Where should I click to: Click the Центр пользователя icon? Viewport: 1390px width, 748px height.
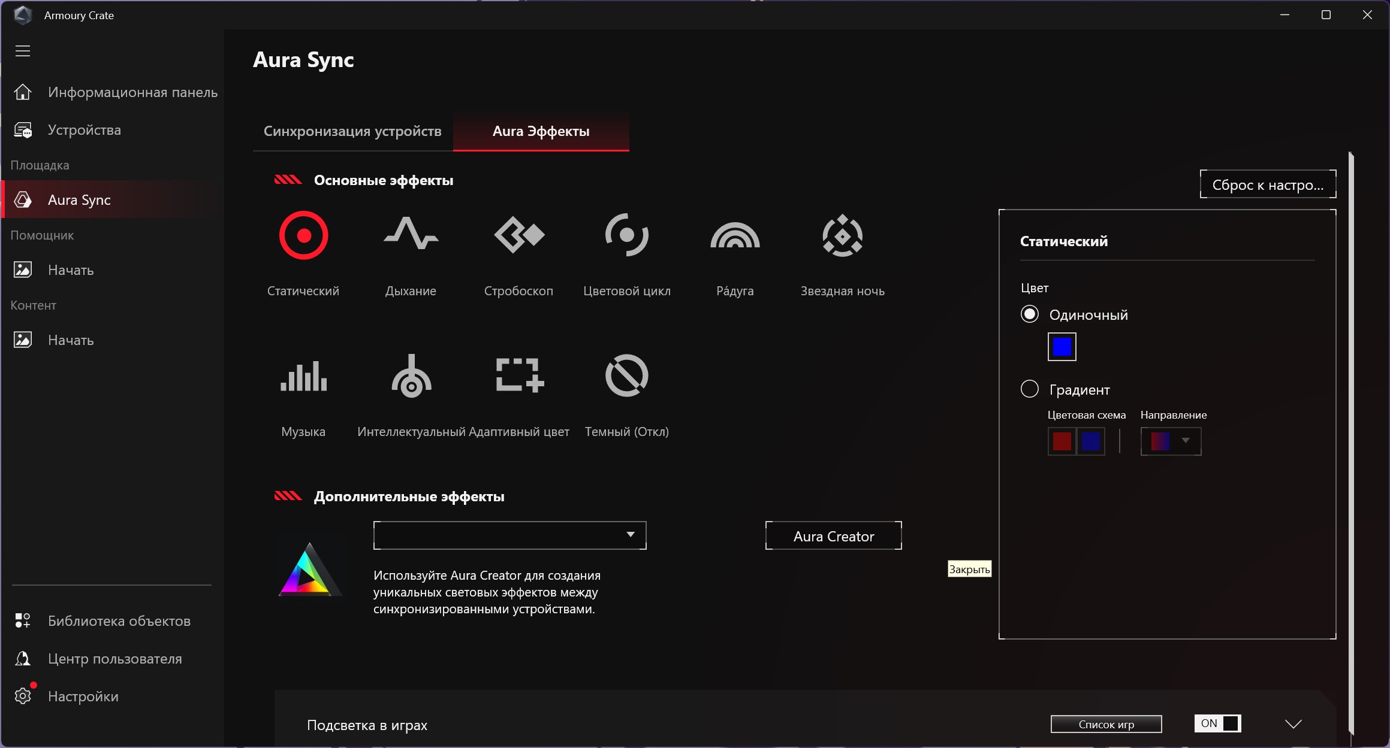coord(23,659)
